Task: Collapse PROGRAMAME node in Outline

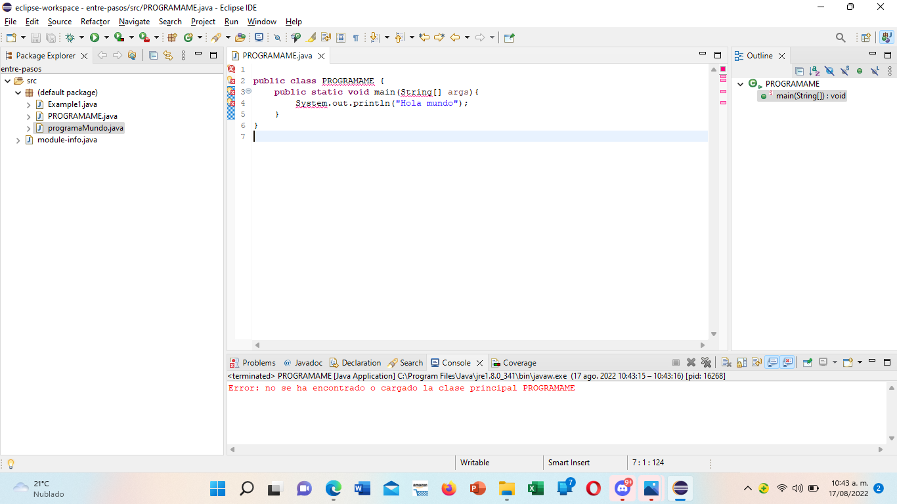Action: 740,84
